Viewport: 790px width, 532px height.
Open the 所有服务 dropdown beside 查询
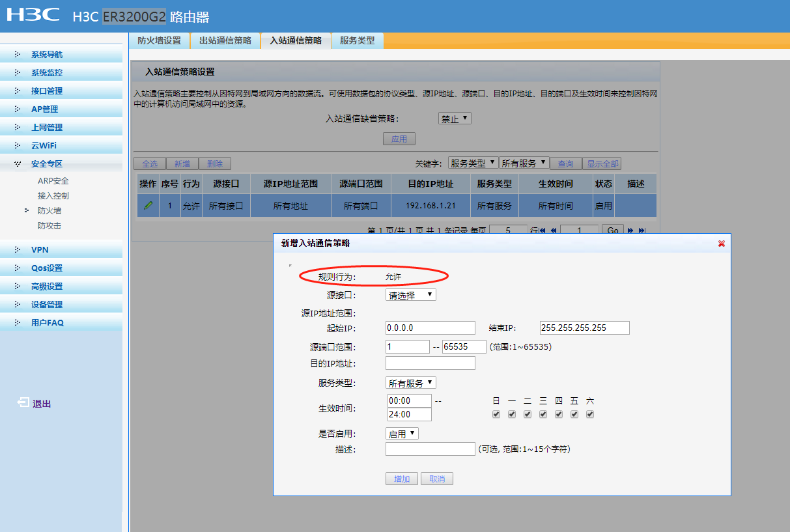524,163
